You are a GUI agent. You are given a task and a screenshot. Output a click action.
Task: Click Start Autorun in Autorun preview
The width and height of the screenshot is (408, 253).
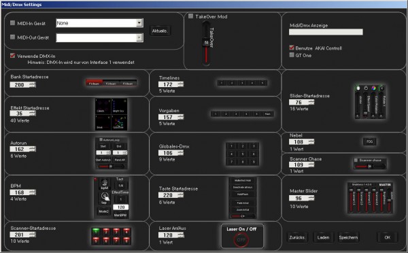coord(103,160)
